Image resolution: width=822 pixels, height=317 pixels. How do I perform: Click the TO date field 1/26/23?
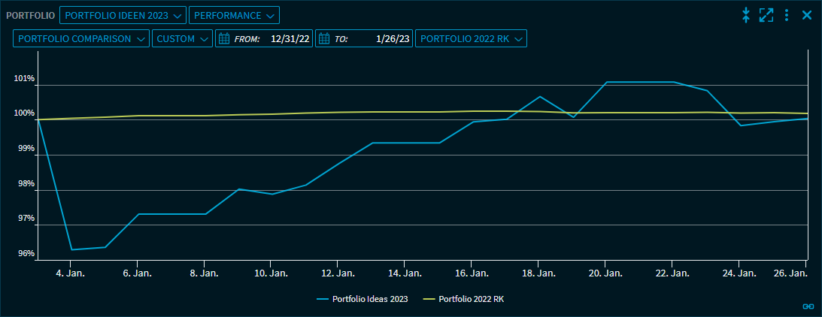pyautogui.click(x=393, y=39)
